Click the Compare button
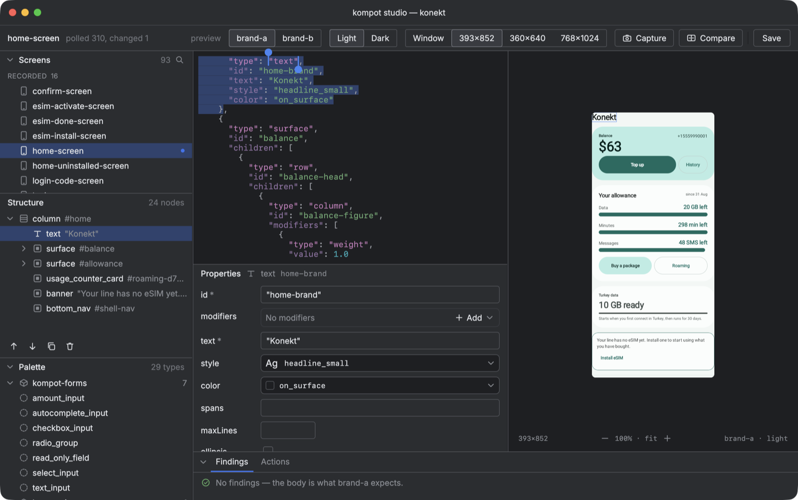Viewport: 798px width, 500px height. (711, 38)
